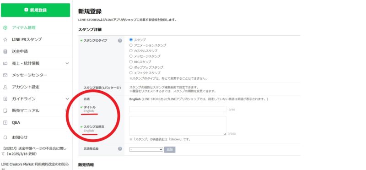Click the note icon beside 販売マニュアル
Image resolution: width=366 pixels, height=170 pixels.
[x=5, y=111]
